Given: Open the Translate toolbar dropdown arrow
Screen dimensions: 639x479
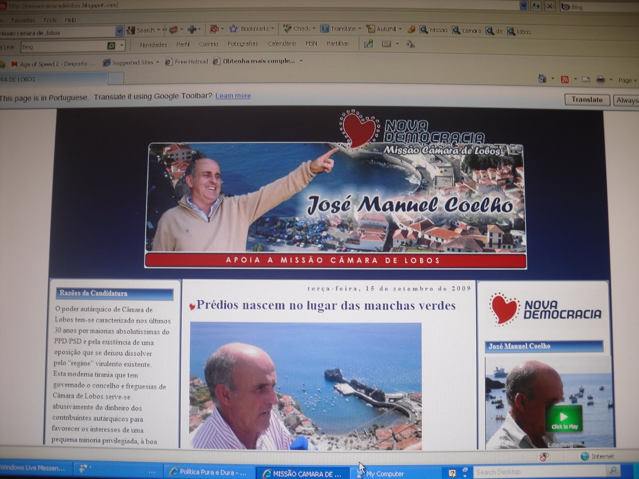Looking at the screenshot, I should (x=359, y=29).
